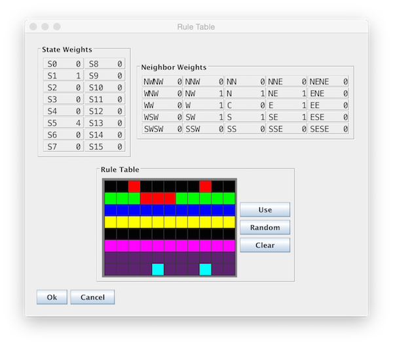393x346 pixels.
Task: Edit the S5 weight showing 4
Action: [x=63, y=123]
